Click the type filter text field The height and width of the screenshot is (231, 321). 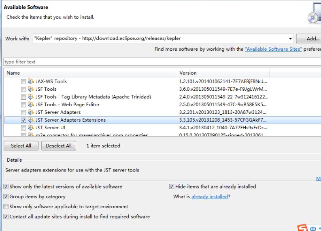click(162, 62)
